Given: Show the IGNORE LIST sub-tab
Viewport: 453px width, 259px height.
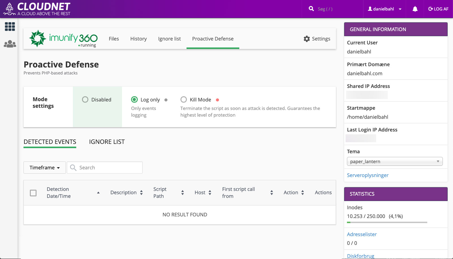Looking at the screenshot, I should [107, 142].
